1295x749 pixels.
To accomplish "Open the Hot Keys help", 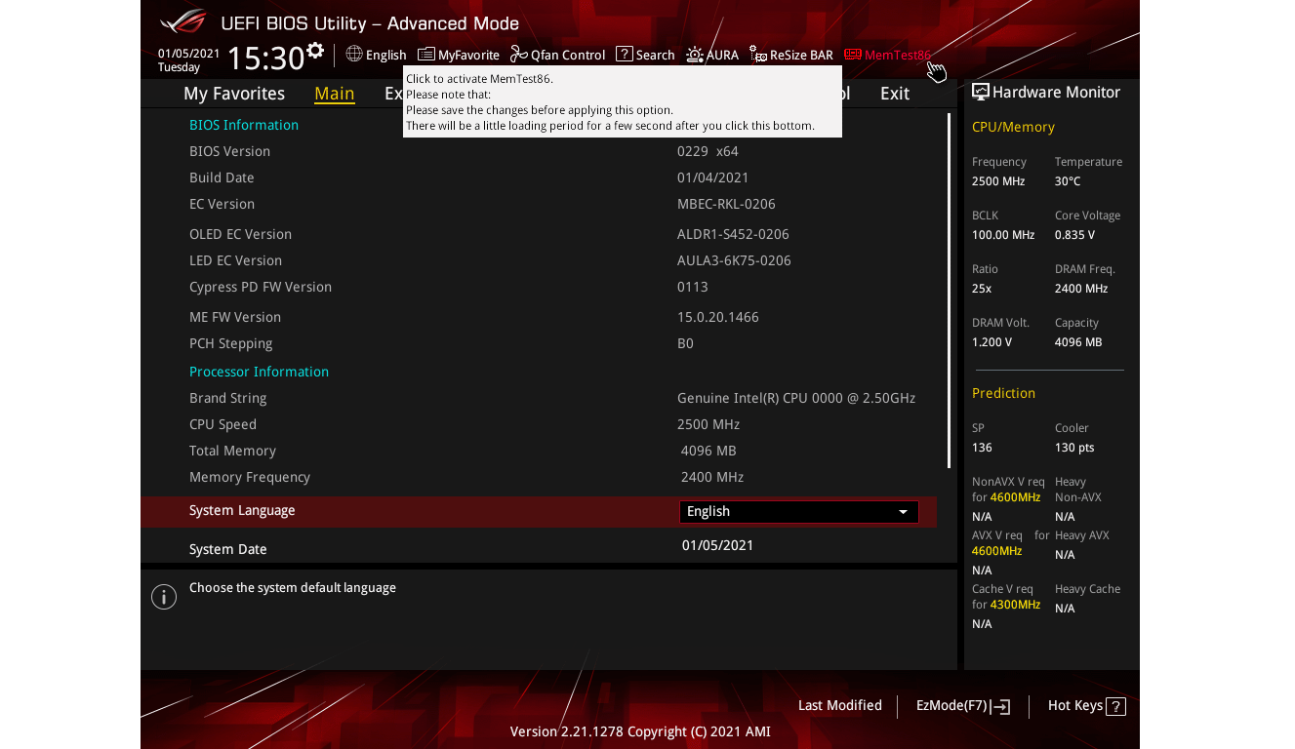I will pos(1087,706).
